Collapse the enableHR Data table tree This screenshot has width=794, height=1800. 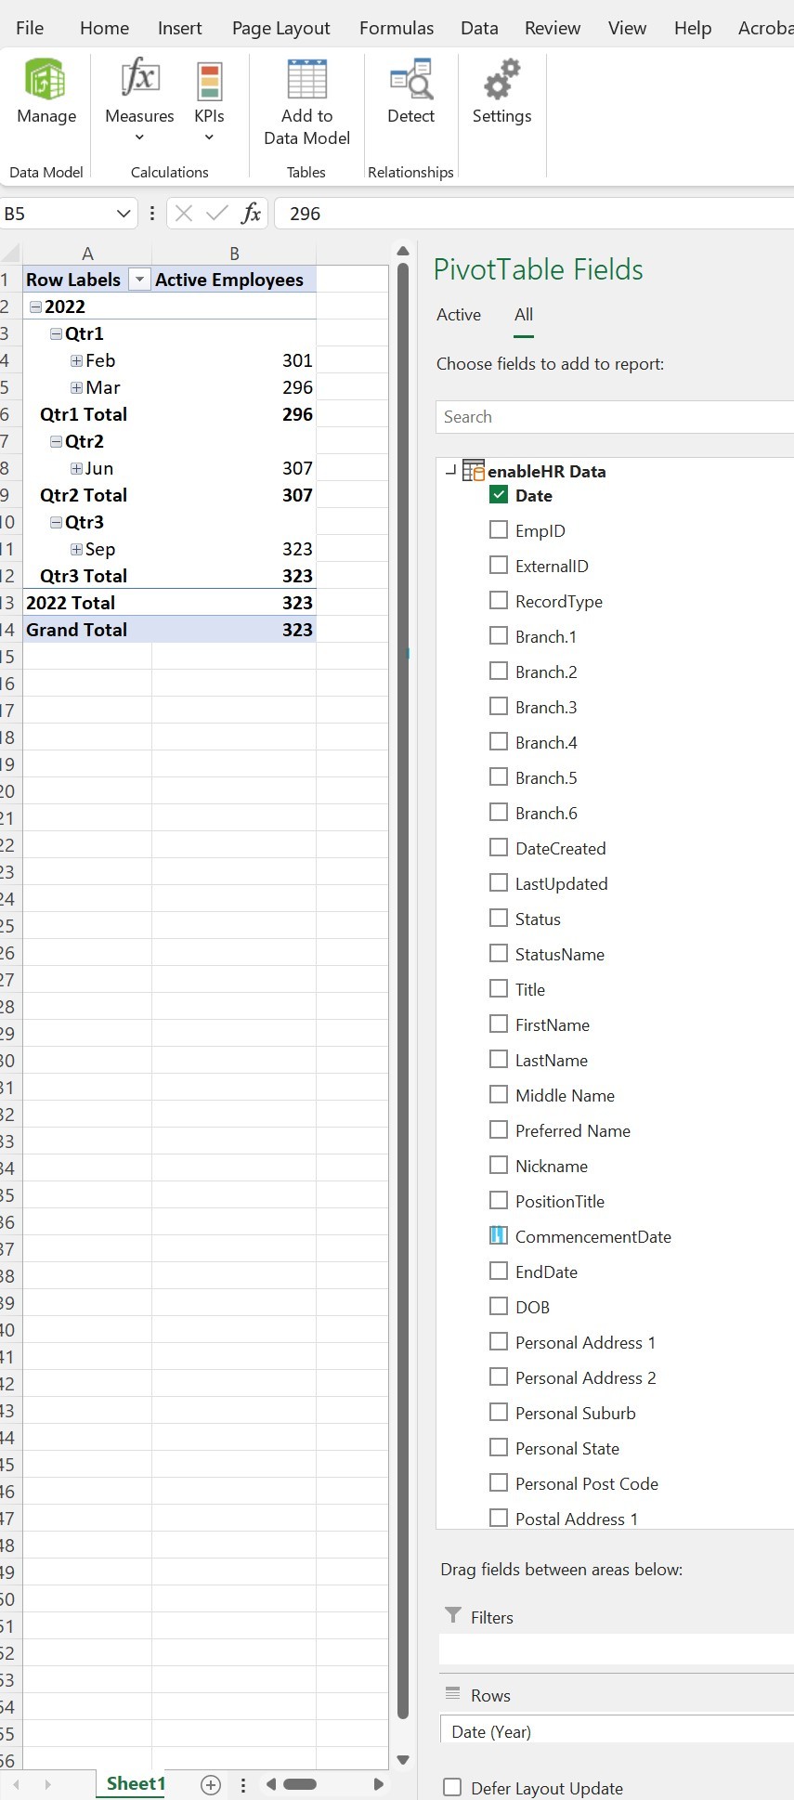(450, 471)
